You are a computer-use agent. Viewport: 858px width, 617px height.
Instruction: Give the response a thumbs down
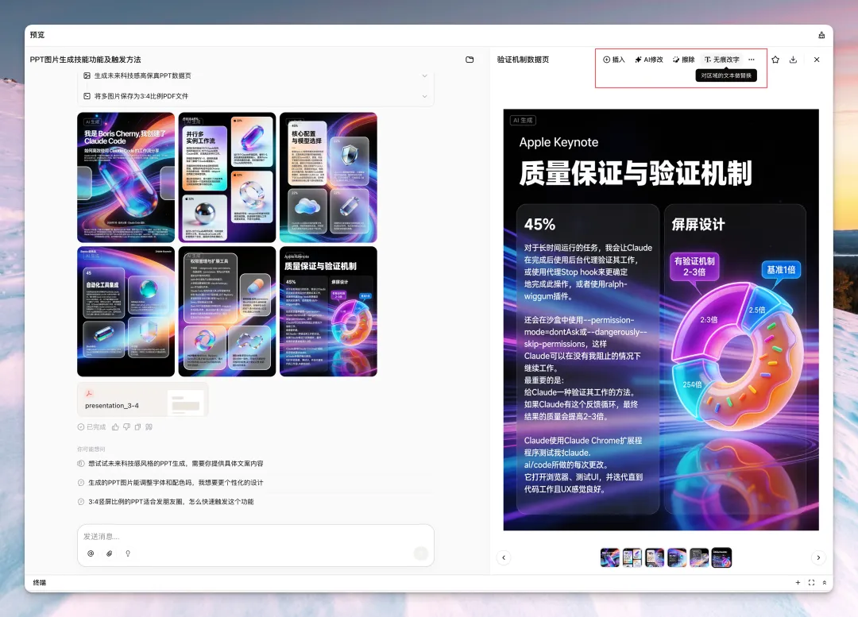click(x=126, y=427)
